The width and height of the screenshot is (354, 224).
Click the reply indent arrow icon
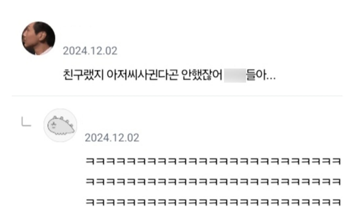pyautogui.click(x=26, y=121)
